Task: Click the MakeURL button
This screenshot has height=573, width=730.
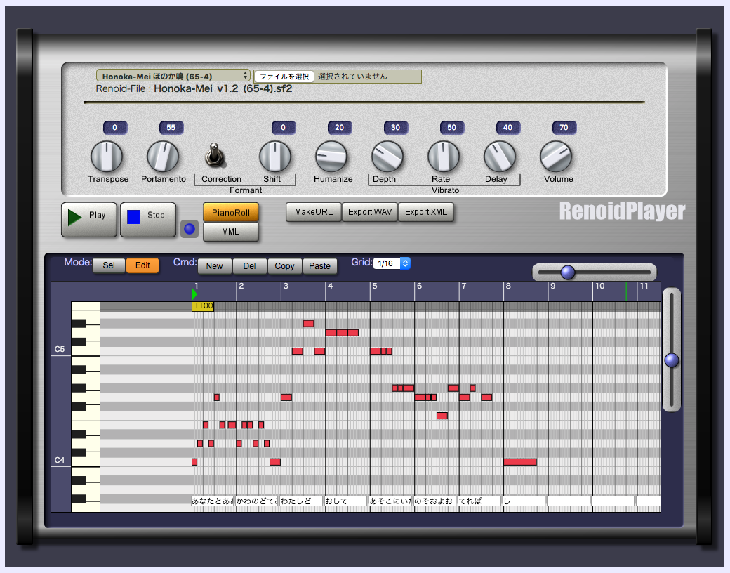Action: (x=314, y=212)
